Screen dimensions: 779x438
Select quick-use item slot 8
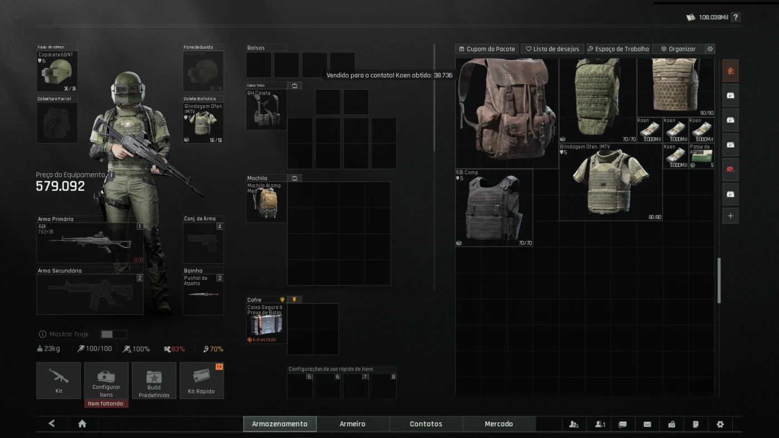tap(384, 386)
